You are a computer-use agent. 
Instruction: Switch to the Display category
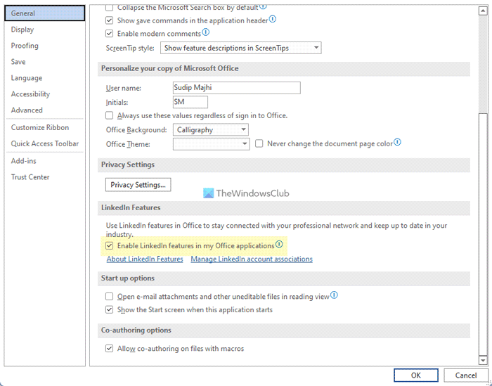pos(44,30)
